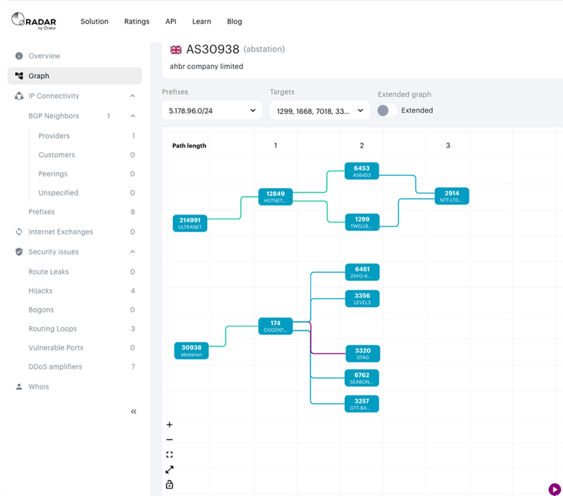The image size is (563, 496).
Task: Open the Targets dropdown list
Action: coord(320,111)
